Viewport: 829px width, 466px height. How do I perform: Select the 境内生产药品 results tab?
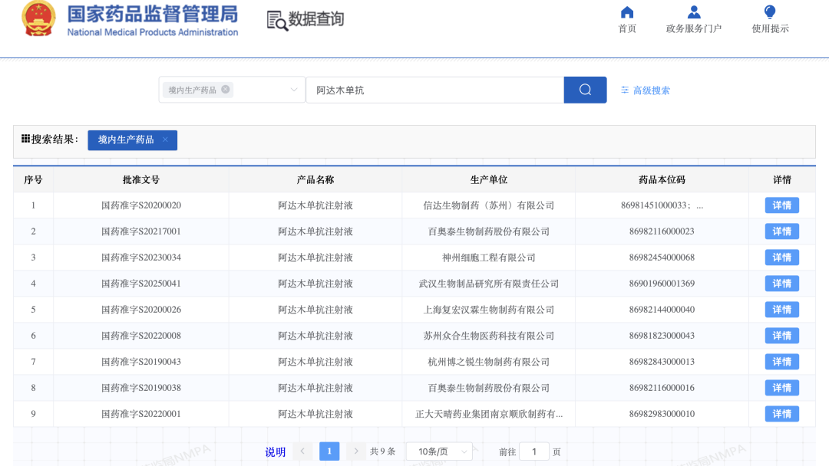point(126,139)
